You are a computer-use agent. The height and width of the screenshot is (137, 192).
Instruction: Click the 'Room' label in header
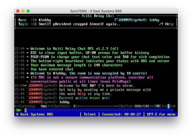pos(22,20)
